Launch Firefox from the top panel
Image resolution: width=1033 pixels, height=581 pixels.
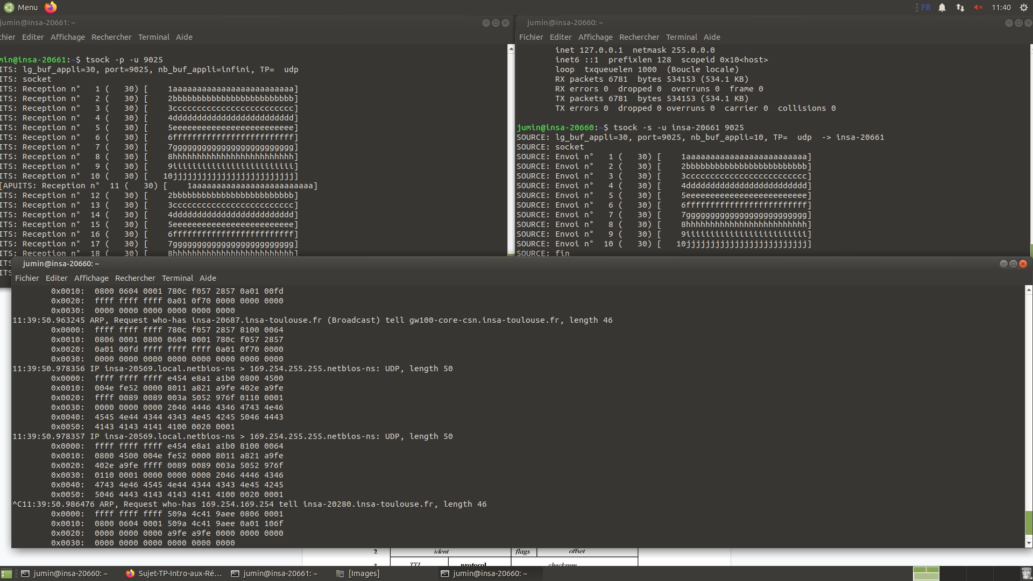tap(51, 7)
